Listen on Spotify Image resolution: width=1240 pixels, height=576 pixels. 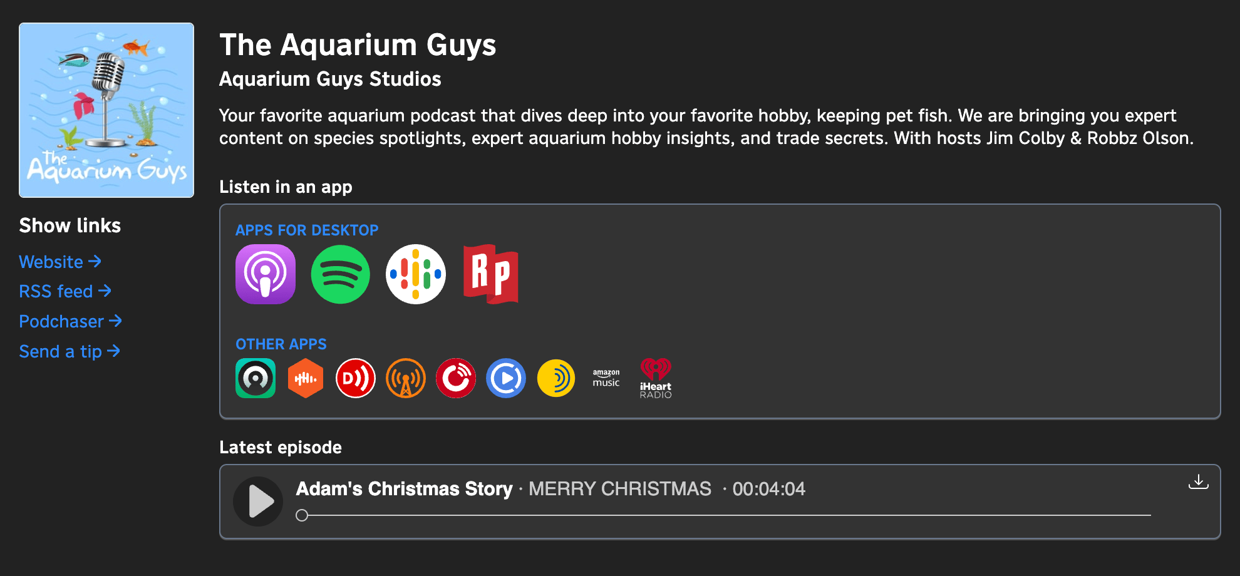coord(340,274)
